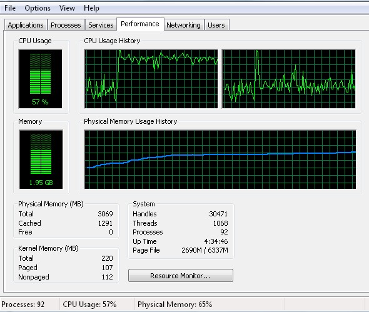369x312 pixels.
Task: Open the Resource Monitor button
Action: [181, 276]
